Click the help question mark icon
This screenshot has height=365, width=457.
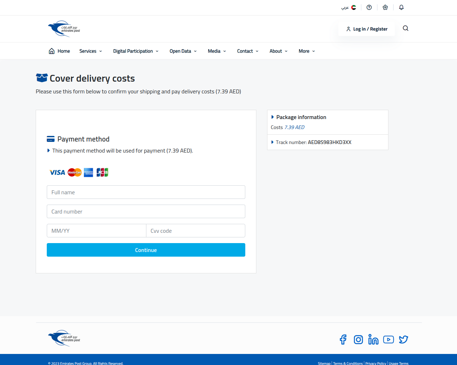pos(369,7)
